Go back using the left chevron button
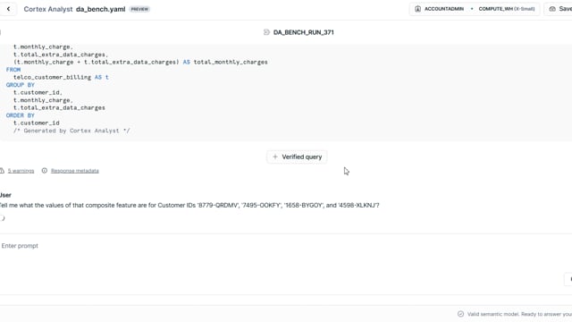The image size is (572, 322). [8, 9]
